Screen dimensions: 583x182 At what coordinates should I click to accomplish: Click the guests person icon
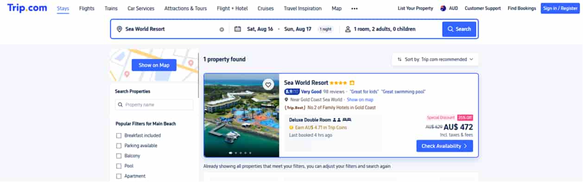coord(348,29)
